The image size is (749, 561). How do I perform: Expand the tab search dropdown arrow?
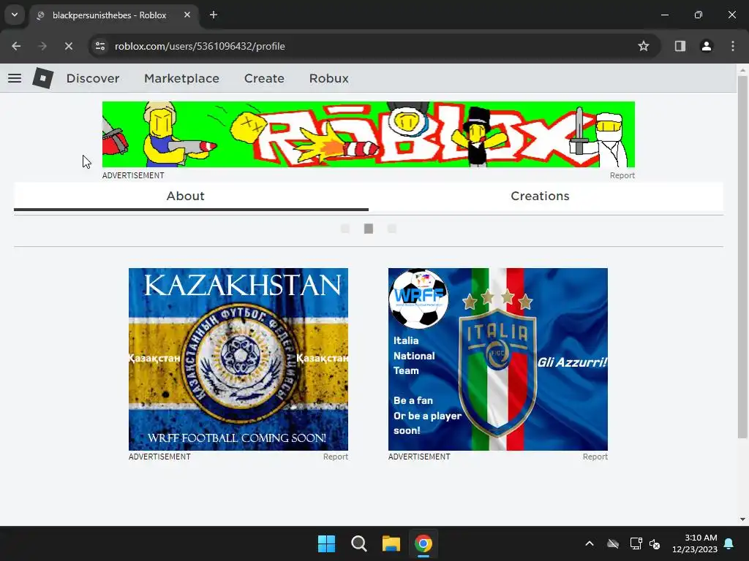pyautogui.click(x=15, y=15)
